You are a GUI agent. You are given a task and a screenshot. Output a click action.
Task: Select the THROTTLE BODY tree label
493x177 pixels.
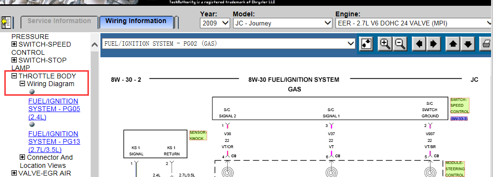click(x=47, y=76)
